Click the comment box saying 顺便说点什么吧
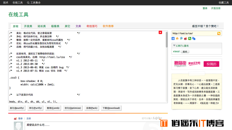 [x=93, y=126]
